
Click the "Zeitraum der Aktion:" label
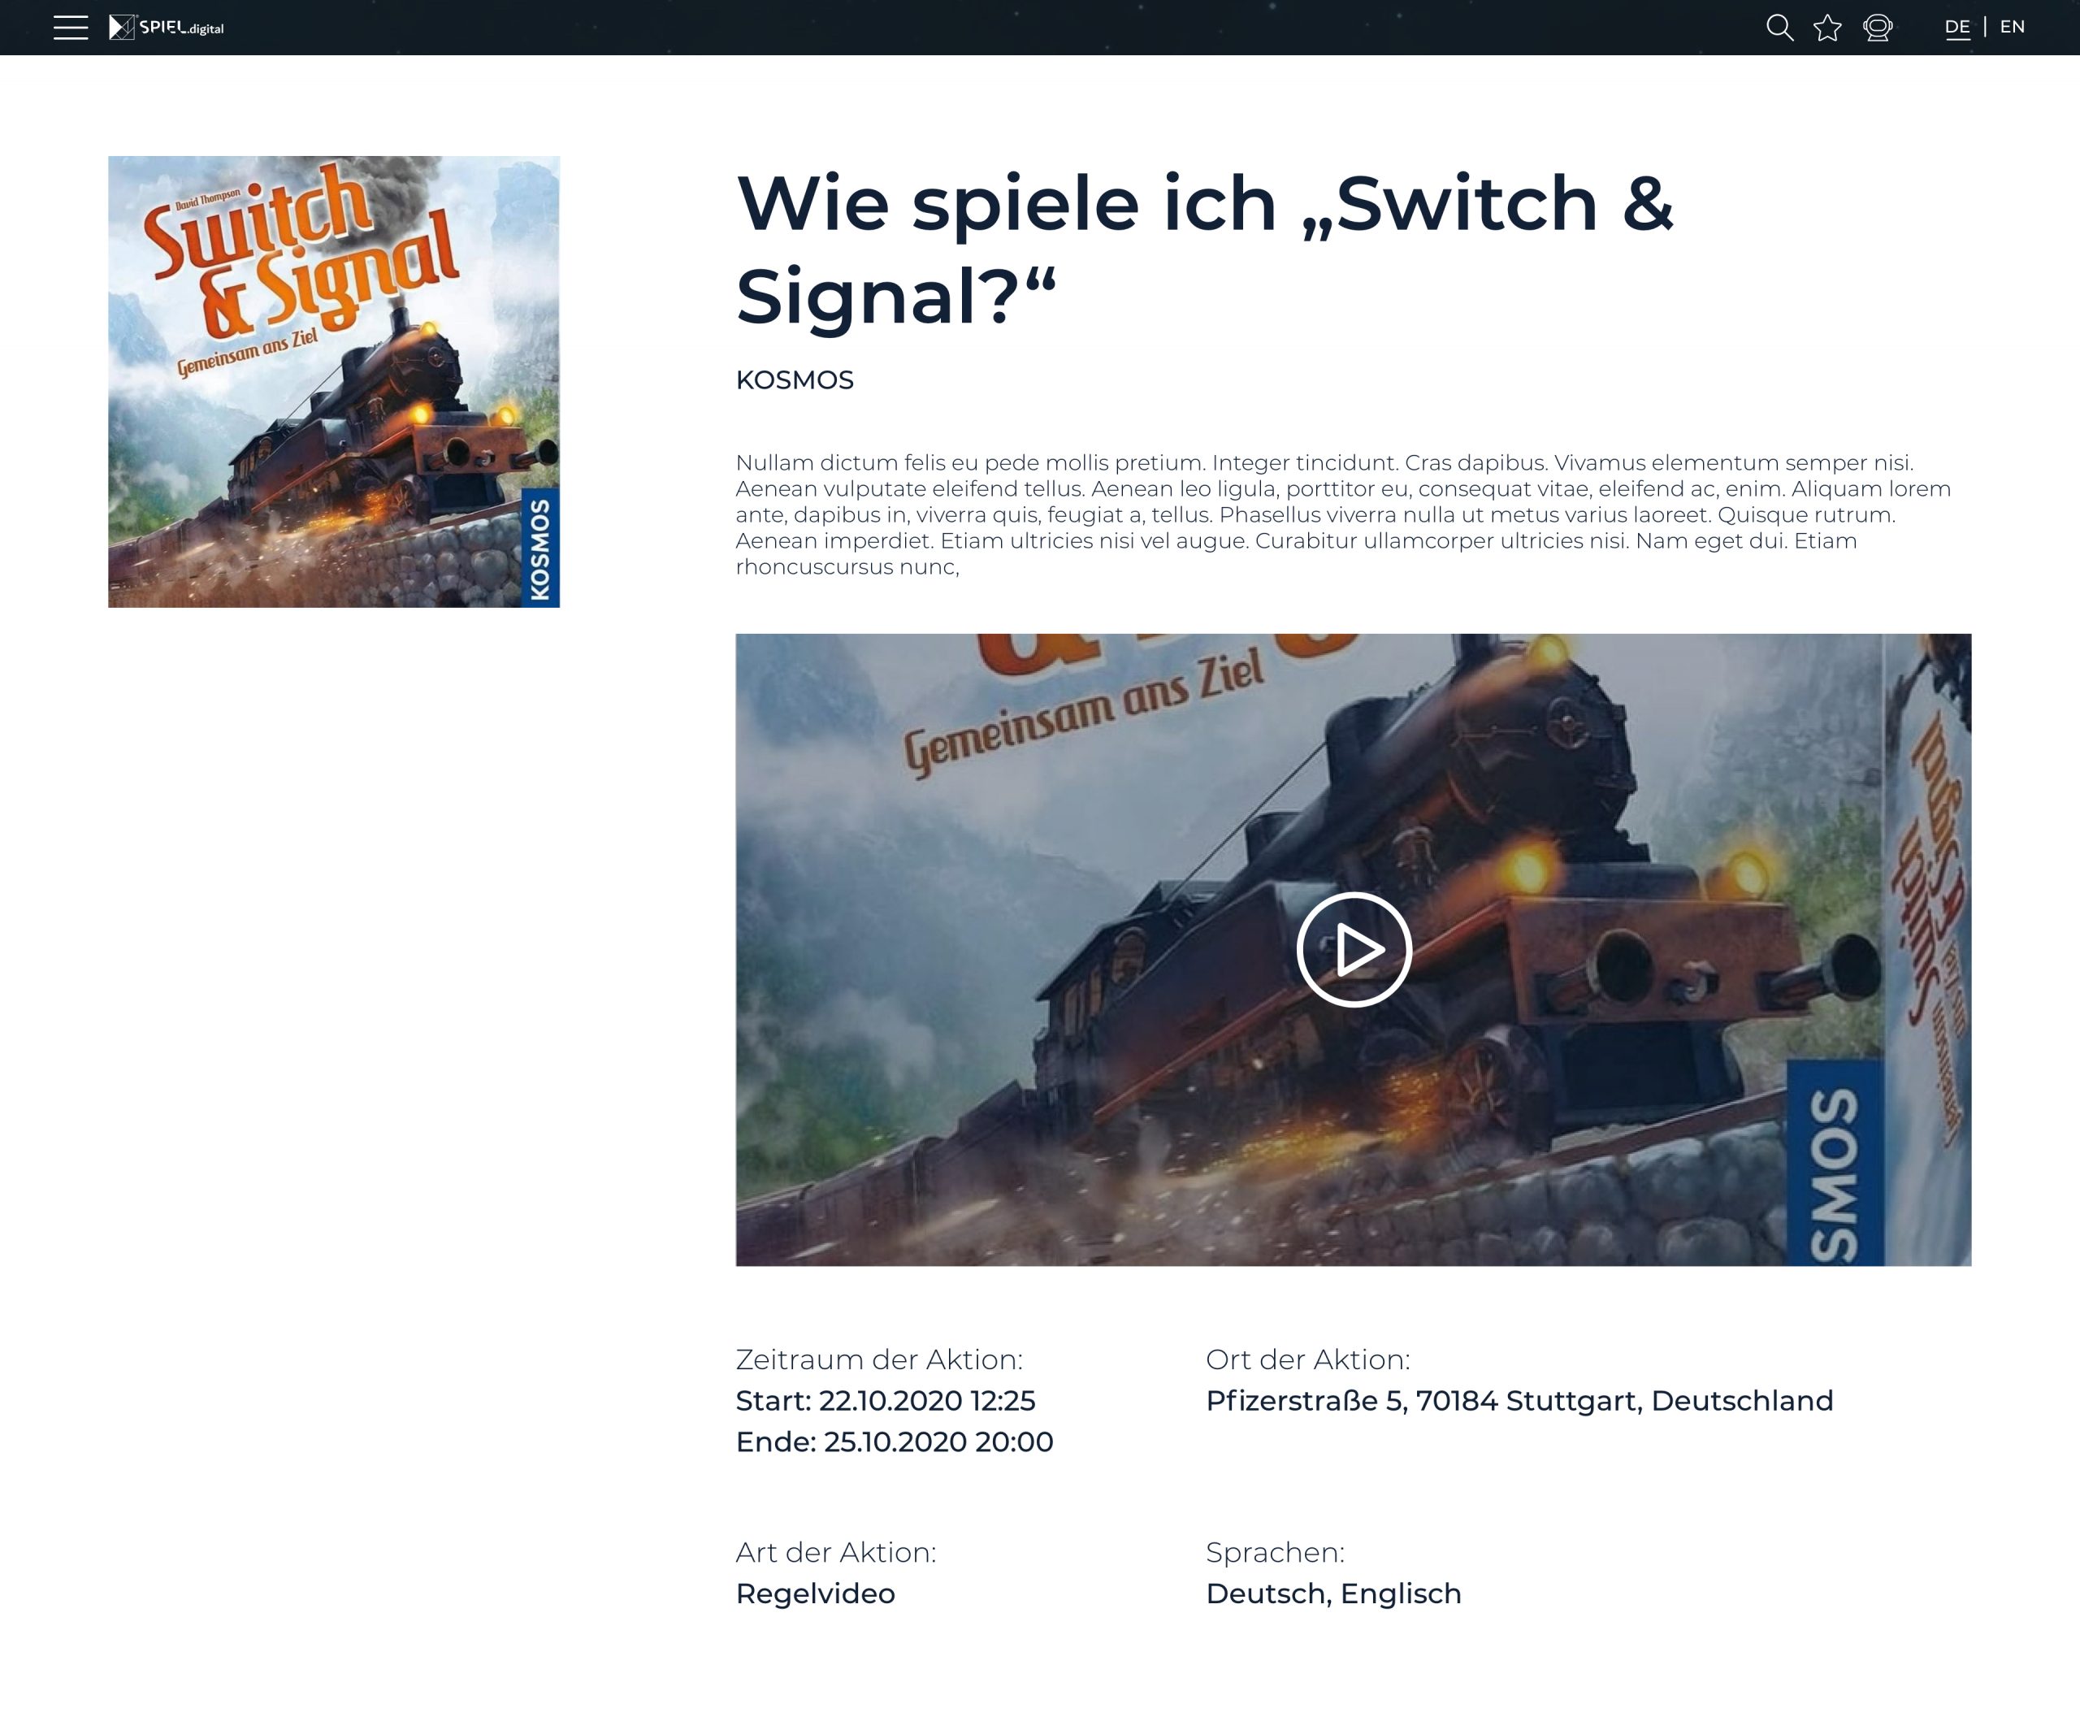(879, 1359)
